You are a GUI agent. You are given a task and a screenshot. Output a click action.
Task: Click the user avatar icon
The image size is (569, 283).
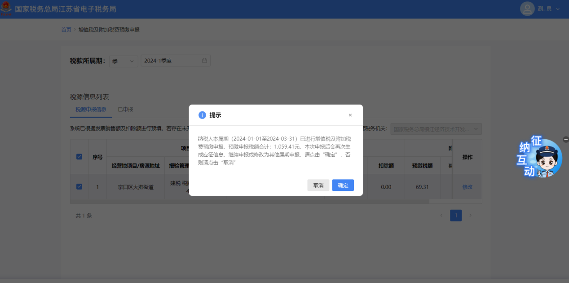[x=527, y=9]
